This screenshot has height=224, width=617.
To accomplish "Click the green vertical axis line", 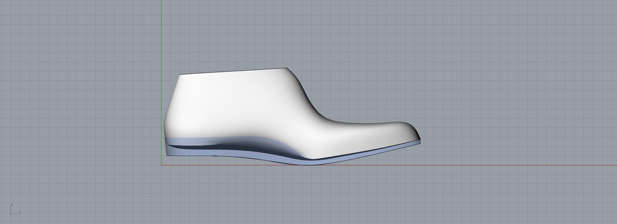I will point(161,42).
